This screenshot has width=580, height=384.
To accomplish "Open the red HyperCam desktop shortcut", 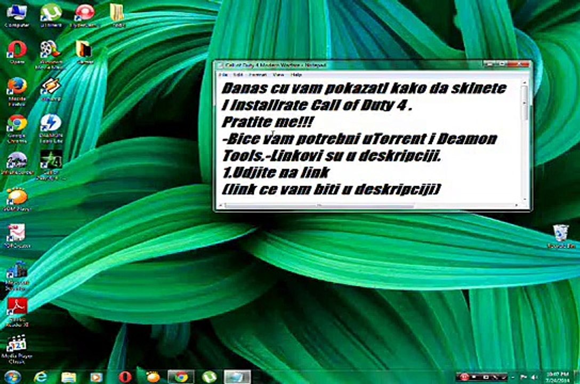I will pyautogui.click(x=84, y=15).
